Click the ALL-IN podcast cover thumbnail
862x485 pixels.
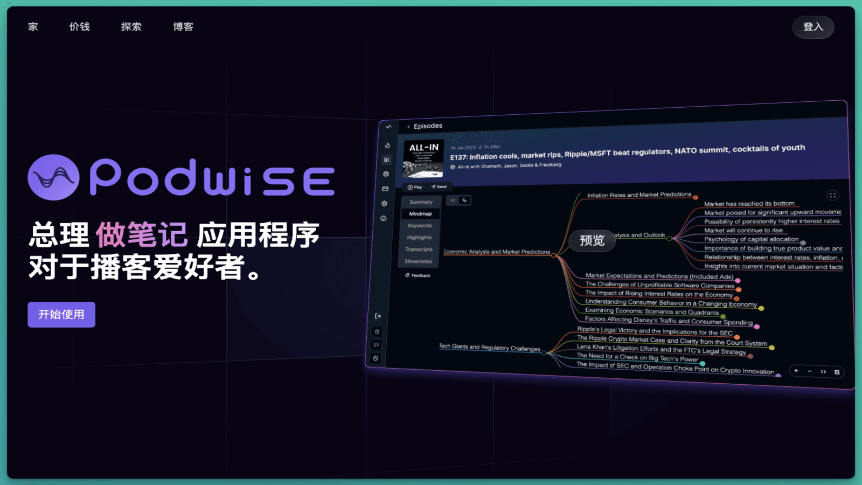pyautogui.click(x=423, y=159)
